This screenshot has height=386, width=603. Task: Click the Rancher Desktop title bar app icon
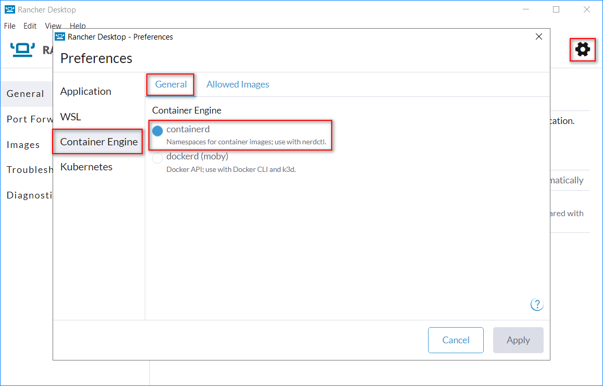pyautogui.click(x=9, y=9)
